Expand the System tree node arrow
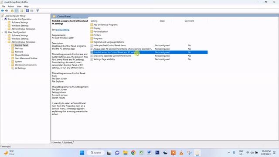This screenshot has height=157, width=279. point(9,61)
